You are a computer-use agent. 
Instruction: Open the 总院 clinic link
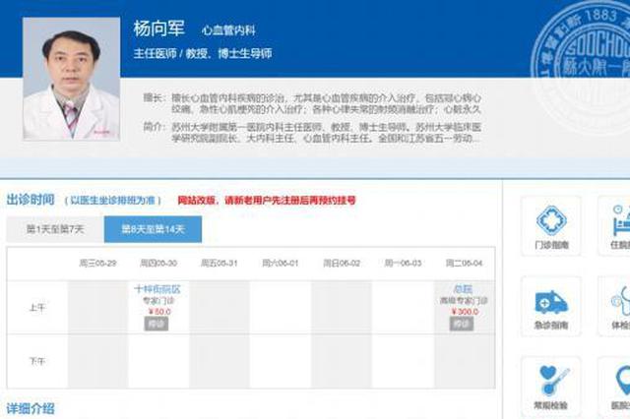point(463,289)
